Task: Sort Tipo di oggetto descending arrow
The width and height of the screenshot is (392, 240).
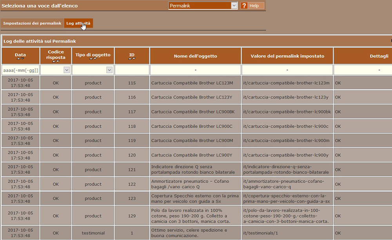Action: pyautogui.click(x=95, y=59)
